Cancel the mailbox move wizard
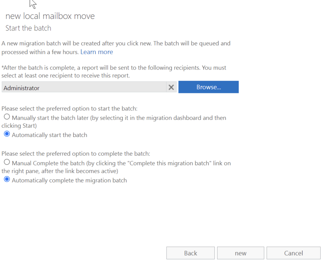329x268 pixels. [x=293, y=253]
